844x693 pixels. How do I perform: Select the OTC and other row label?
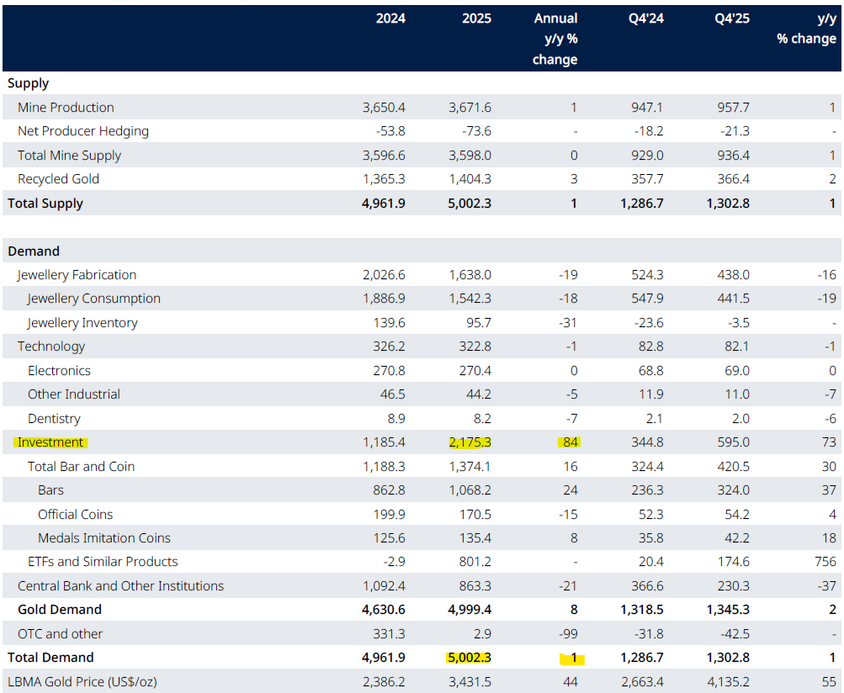(60, 634)
